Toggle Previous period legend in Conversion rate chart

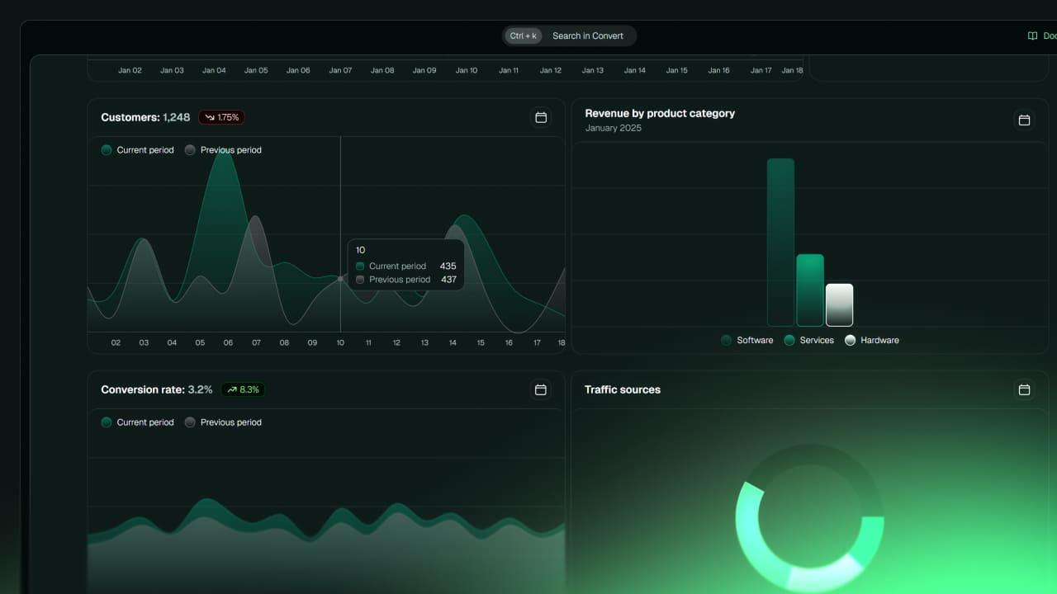(223, 422)
